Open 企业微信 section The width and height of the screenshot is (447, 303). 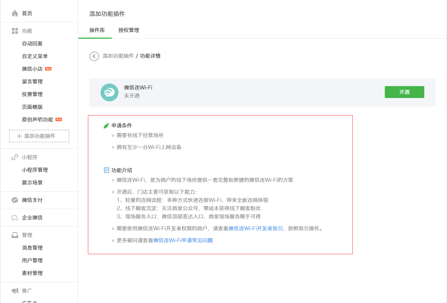[32, 218]
